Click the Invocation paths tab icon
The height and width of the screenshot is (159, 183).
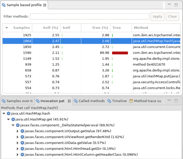[x=38, y=101]
